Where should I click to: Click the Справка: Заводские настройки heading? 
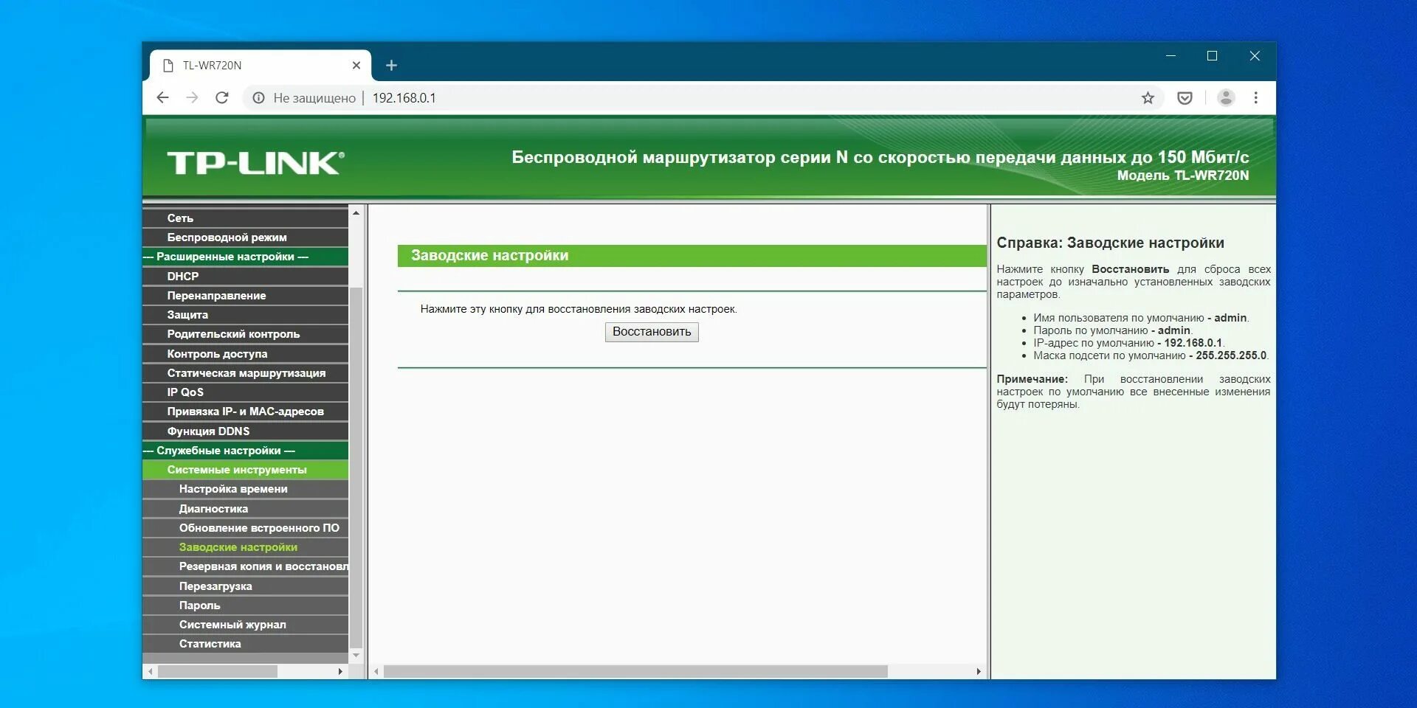pyautogui.click(x=1110, y=243)
